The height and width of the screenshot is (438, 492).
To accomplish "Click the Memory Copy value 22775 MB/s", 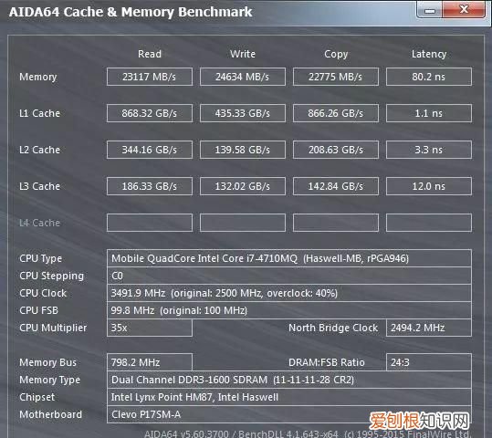I will pyautogui.click(x=336, y=77).
